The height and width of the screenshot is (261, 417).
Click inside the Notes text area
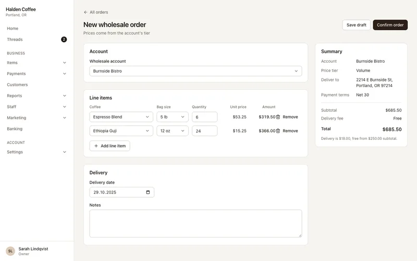(x=195, y=223)
